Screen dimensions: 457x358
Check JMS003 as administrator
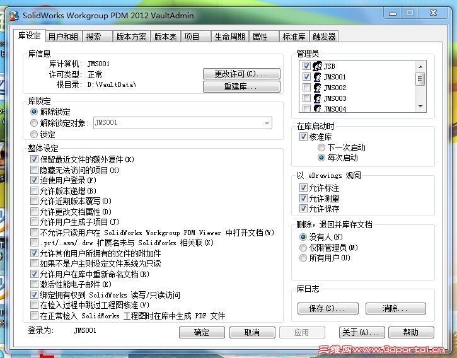(306, 98)
